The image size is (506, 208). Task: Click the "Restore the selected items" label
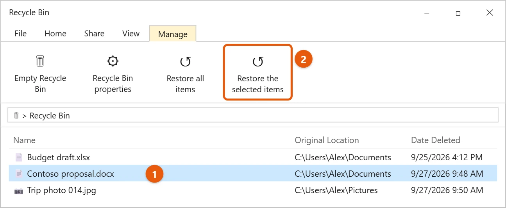coord(258,84)
